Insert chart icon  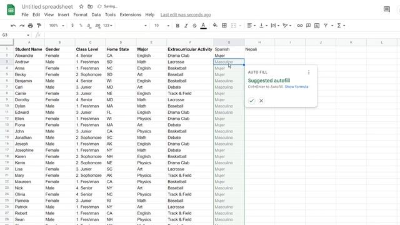pyautogui.click(x=317, y=26)
